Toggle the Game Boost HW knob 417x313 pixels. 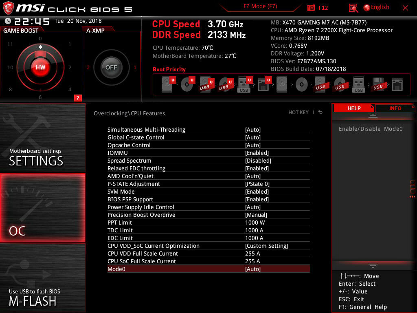click(x=40, y=67)
